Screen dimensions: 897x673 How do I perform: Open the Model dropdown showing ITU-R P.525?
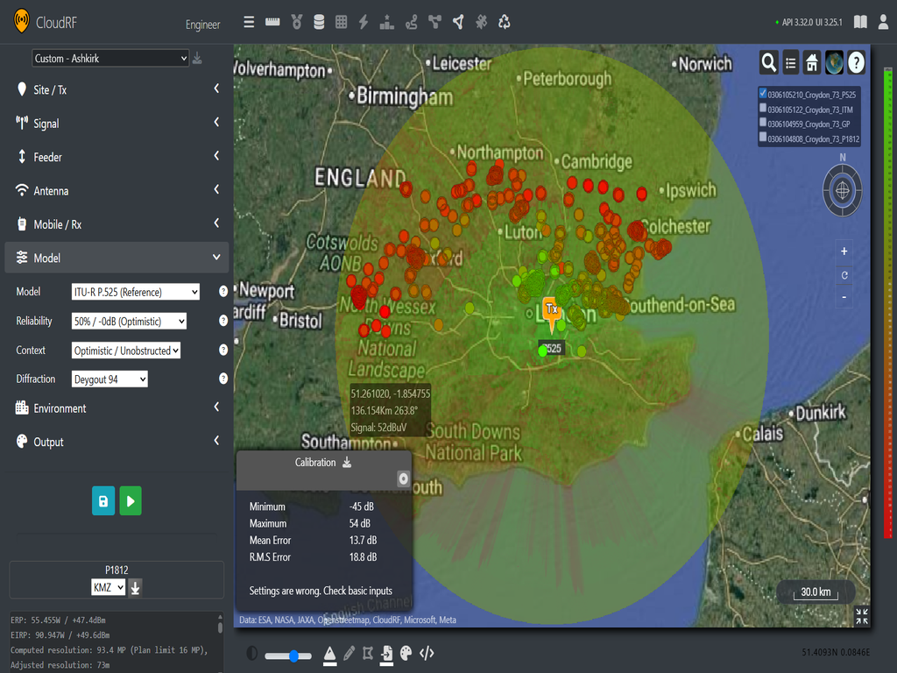(x=135, y=292)
